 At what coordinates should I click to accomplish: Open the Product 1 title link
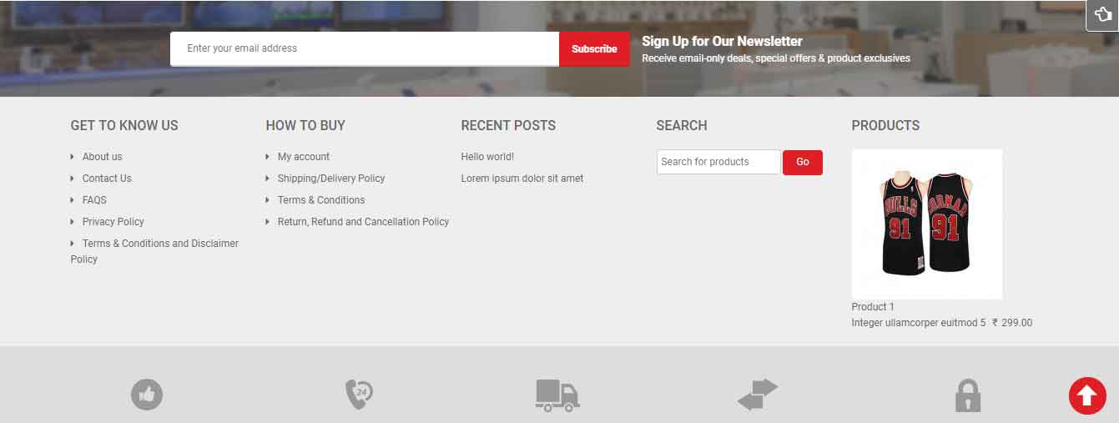point(873,307)
